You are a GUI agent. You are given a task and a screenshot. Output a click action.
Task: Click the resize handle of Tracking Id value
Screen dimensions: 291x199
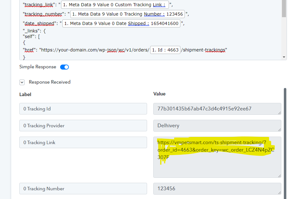pyautogui.click(x=279, y=113)
